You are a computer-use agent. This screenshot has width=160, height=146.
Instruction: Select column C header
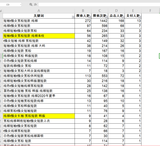click(100, 11)
